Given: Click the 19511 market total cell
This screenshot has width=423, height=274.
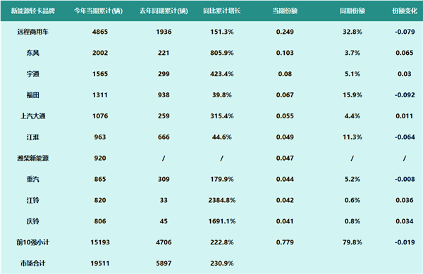Looking at the screenshot, I should [x=100, y=263].
